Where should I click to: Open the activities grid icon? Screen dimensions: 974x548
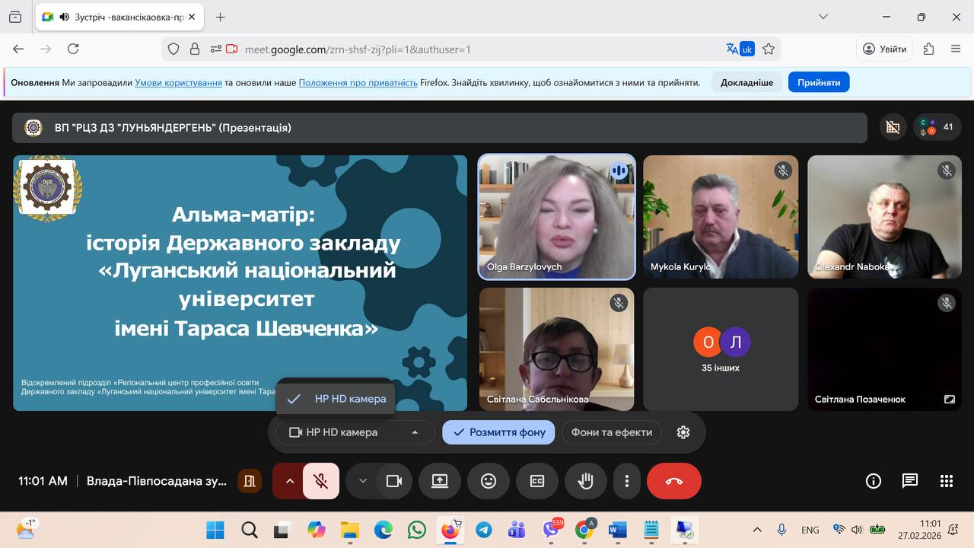[x=946, y=481]
